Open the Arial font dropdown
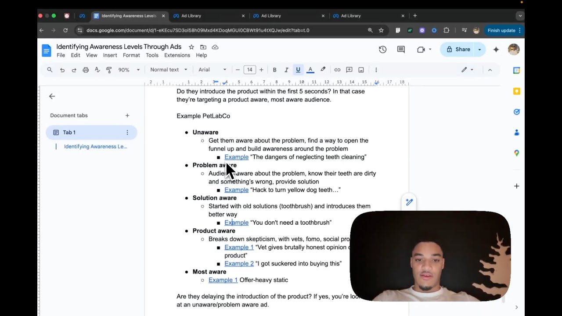Image resolution: width=562 pixels, height=316 pixels. coord(213,70)
